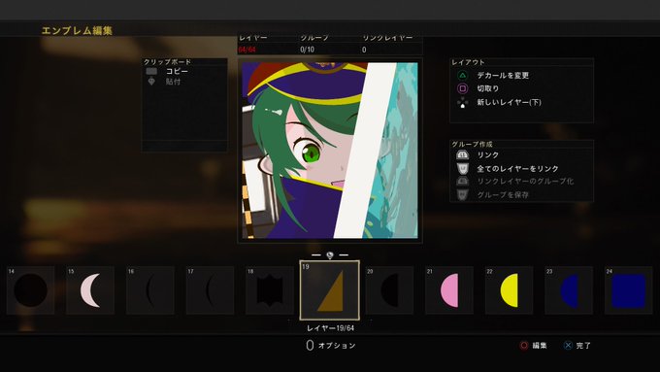
Task: Click the グループ作成 panel heading
Action: (472, 144)
